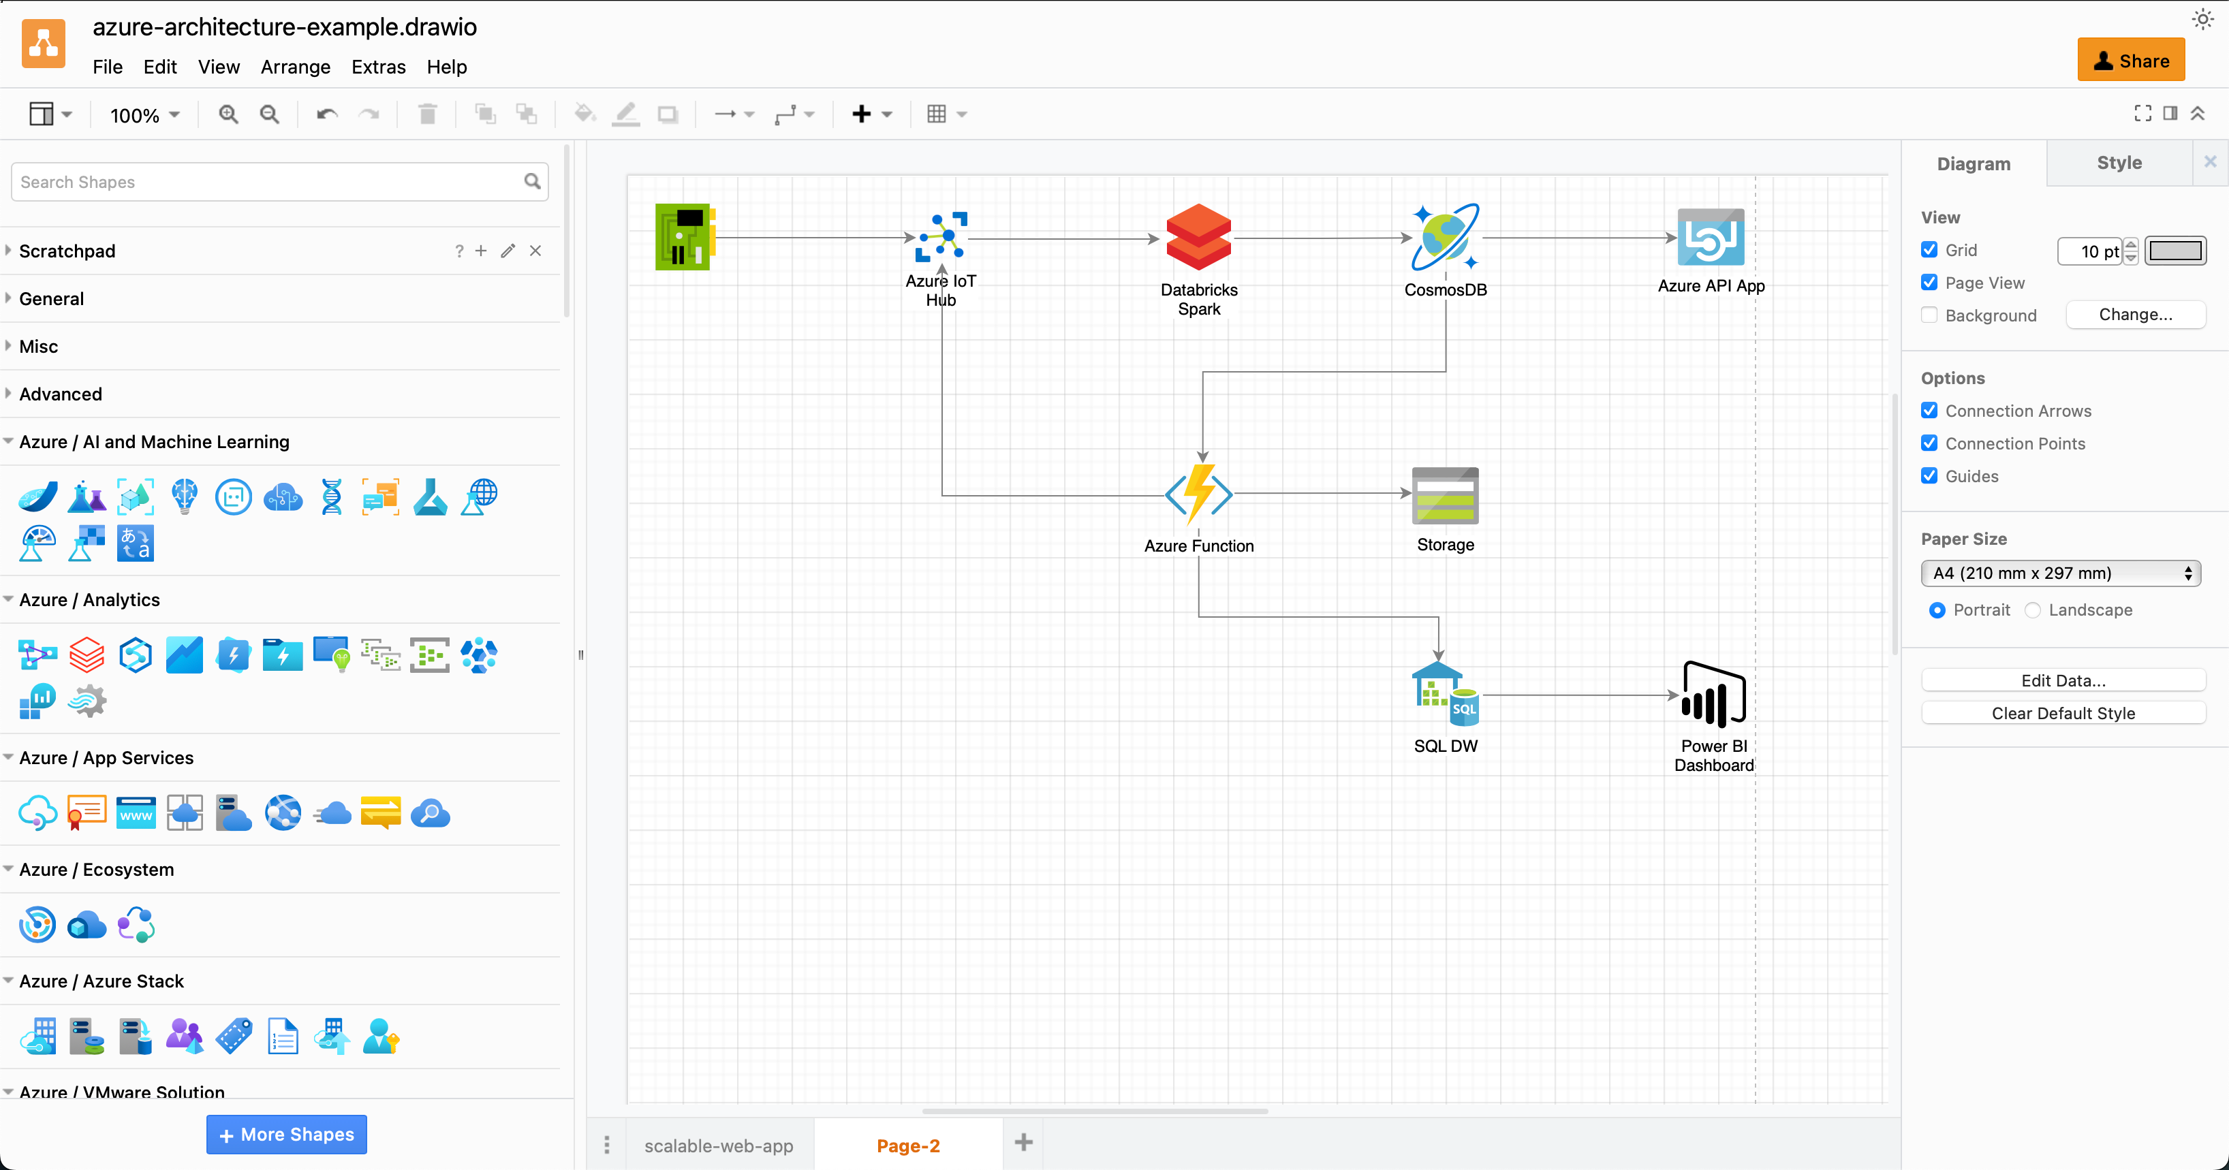Select the Azure Machine Learning flask shape
This screenshot has width=2229, height=1170.
86,496
